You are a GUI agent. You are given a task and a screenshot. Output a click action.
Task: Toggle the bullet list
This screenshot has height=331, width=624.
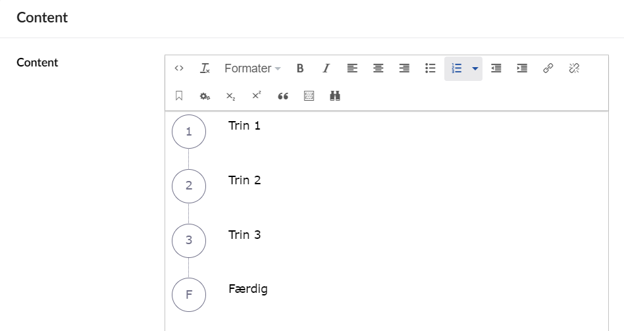tap(430, 68)
